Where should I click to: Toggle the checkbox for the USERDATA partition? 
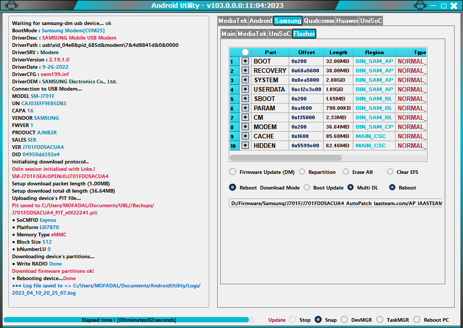click(x=245, y=89)
